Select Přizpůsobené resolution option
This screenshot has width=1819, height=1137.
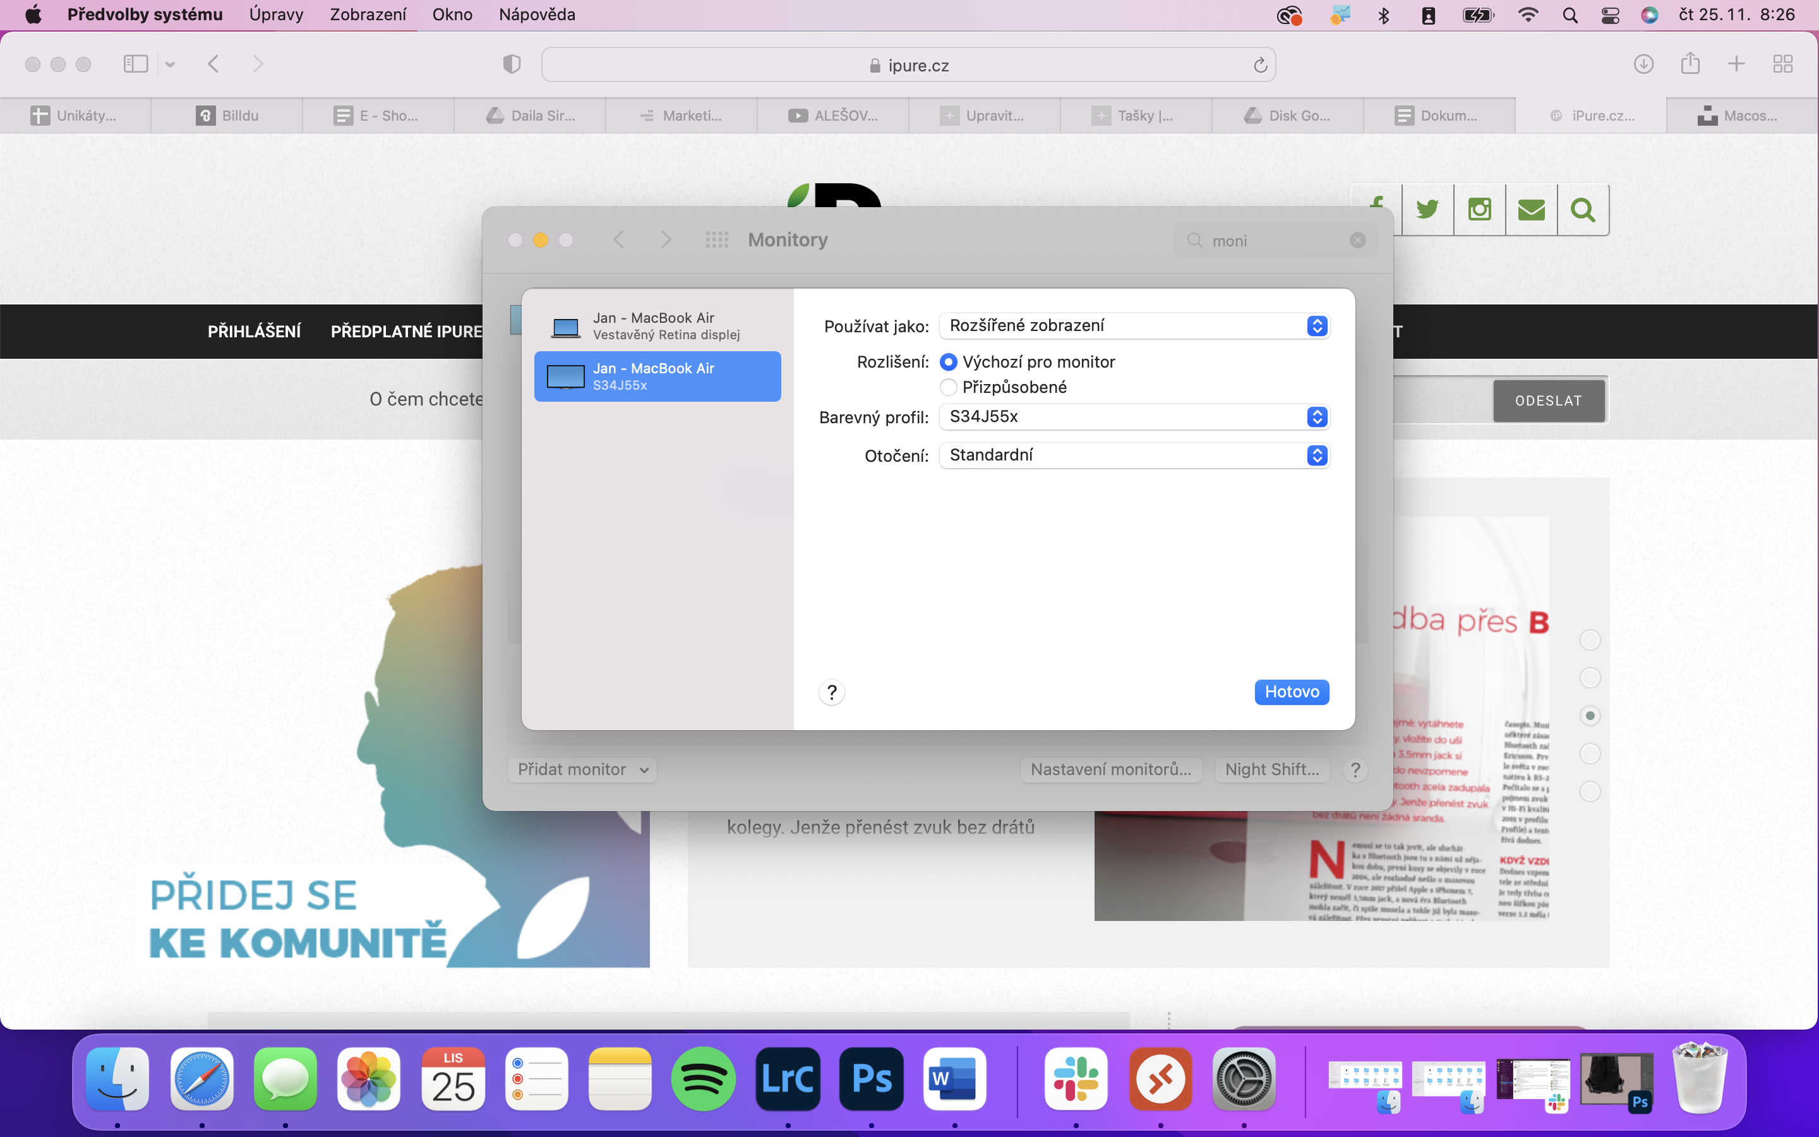tap(949, 387)
